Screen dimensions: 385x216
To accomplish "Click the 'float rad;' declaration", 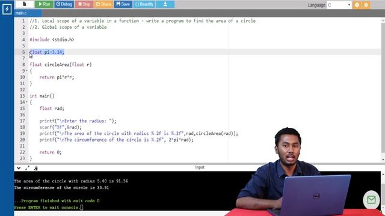I will tap(52, 109).
